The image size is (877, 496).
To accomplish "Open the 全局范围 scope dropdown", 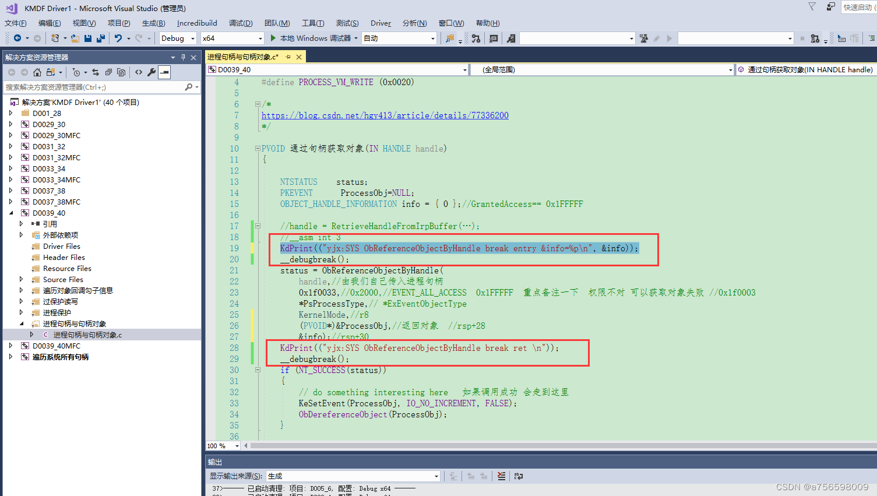I will point(602,69).
